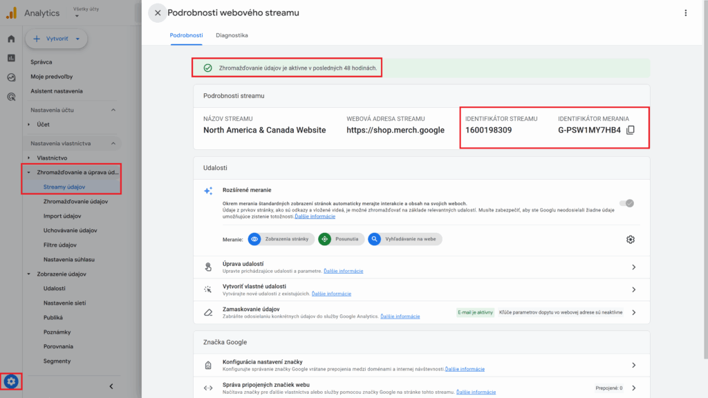Open Zhromažďovanie údajov menu item
This screenshot has width=708, height=398.
coord(75,202)
